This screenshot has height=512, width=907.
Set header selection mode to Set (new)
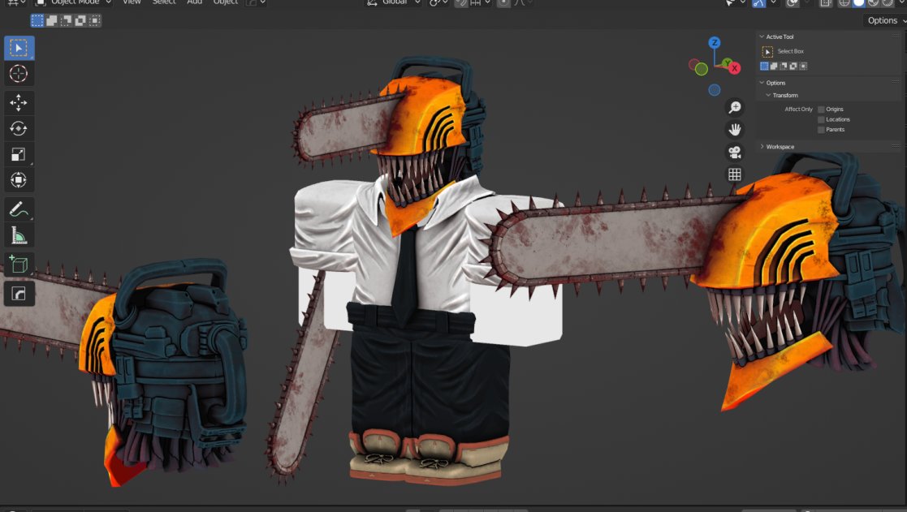point(37,21)
